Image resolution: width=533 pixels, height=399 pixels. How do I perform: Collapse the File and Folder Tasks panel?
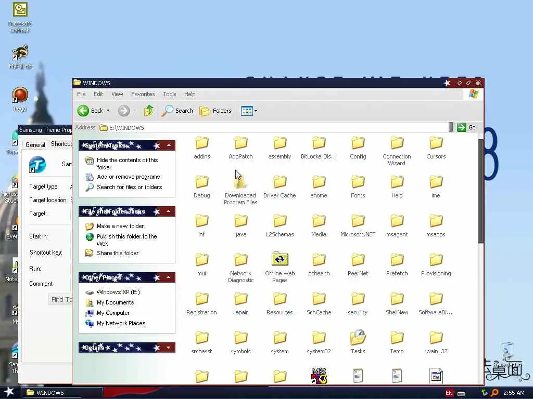(169, 211)
